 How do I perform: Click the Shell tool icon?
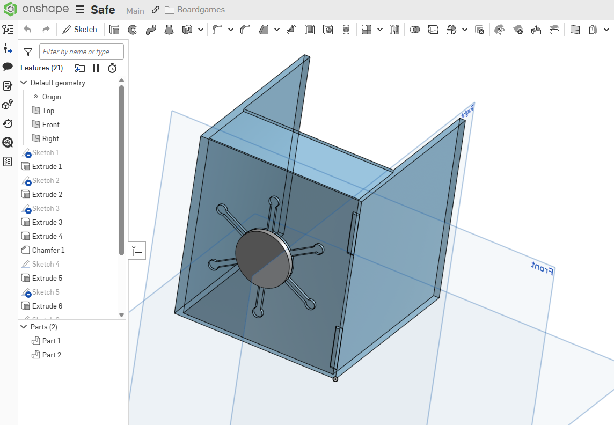[310, 30]
